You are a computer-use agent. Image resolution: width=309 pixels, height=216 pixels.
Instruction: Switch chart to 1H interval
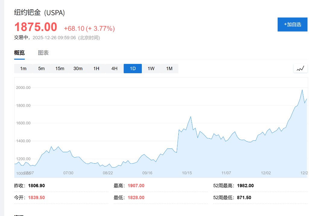96,69
